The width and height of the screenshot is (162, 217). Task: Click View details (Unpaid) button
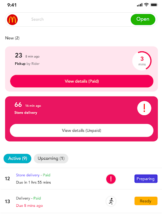coord(81,131)
